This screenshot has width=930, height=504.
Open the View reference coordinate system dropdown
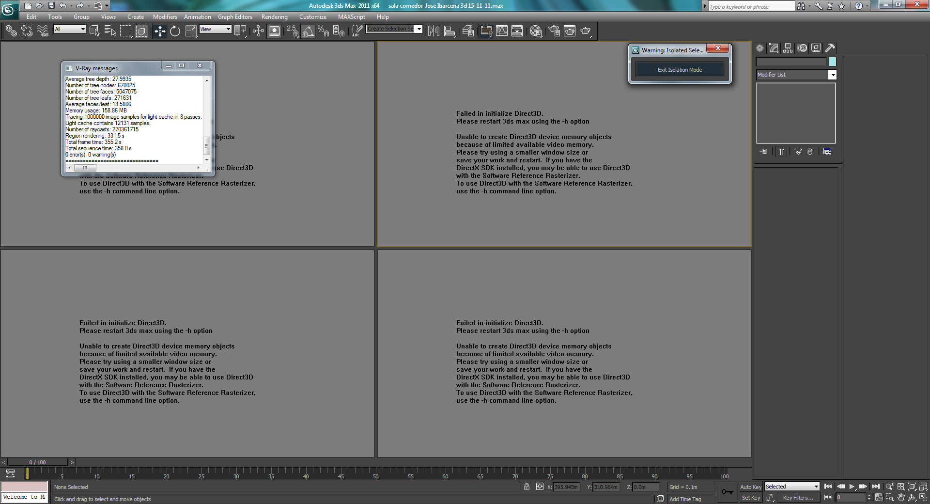216,29
